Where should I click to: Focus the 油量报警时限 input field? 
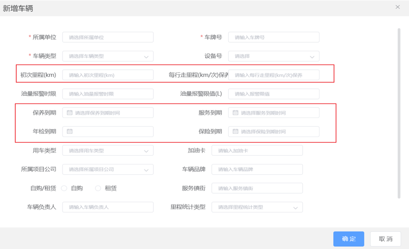(x=108, y=94)
